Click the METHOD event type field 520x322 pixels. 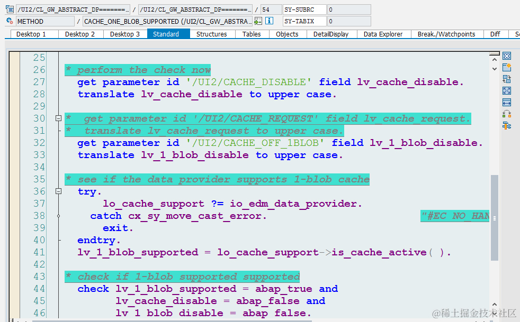tap(45, 21)
